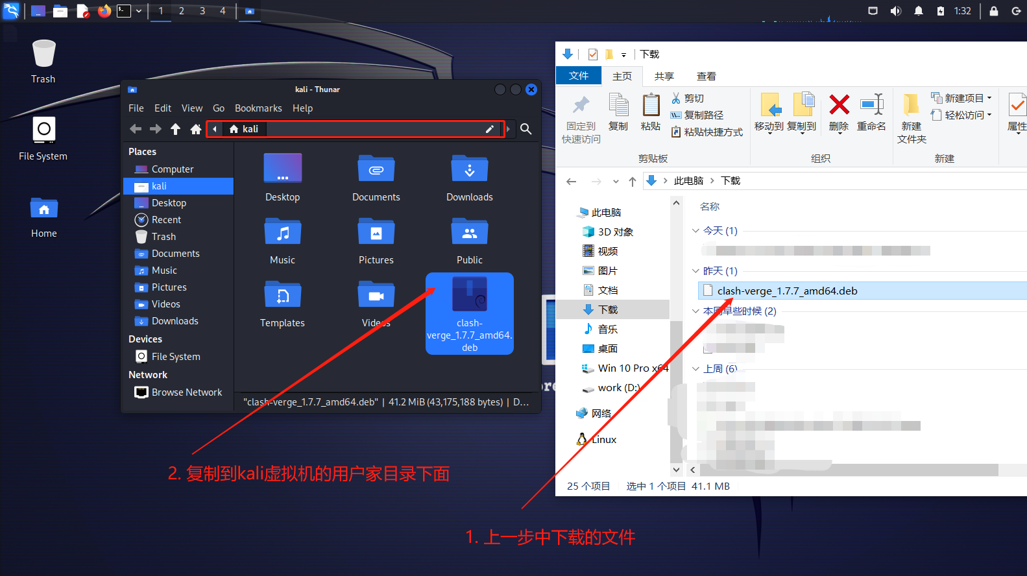This screenshot has width=1027, height=576.
Task: Switch to 查看 tab in Explorer ribbon
Action: (x=706, y=76)
